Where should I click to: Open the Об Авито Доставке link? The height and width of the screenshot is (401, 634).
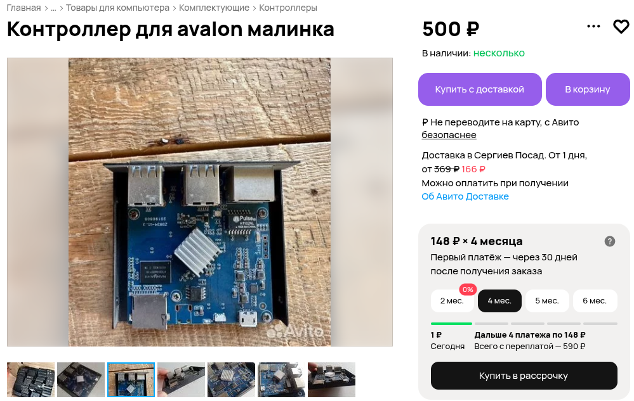tap(465, 196)
